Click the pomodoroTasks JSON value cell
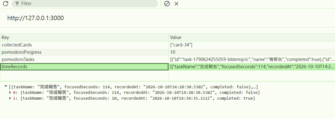 pos(252,60)
